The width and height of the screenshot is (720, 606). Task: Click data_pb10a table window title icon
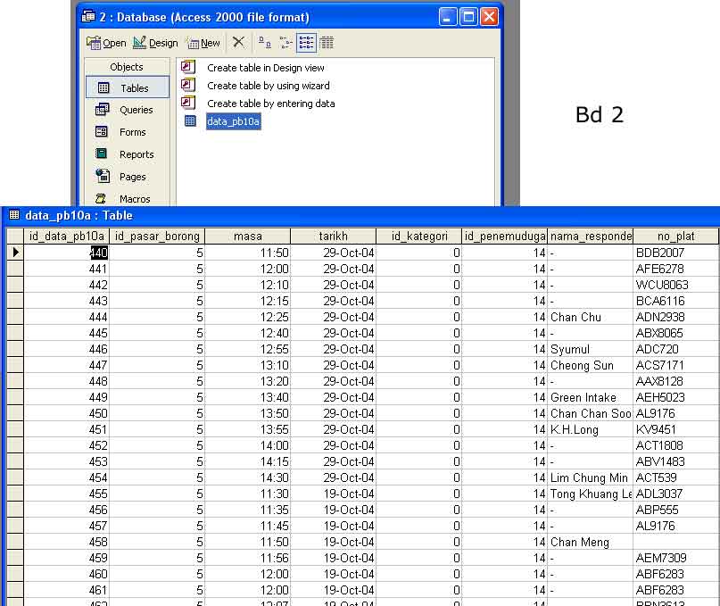pos(14,214)
